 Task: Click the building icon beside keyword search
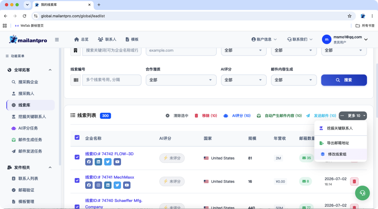pos(75,51)
